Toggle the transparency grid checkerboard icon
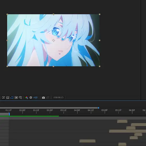 (8, 98)
